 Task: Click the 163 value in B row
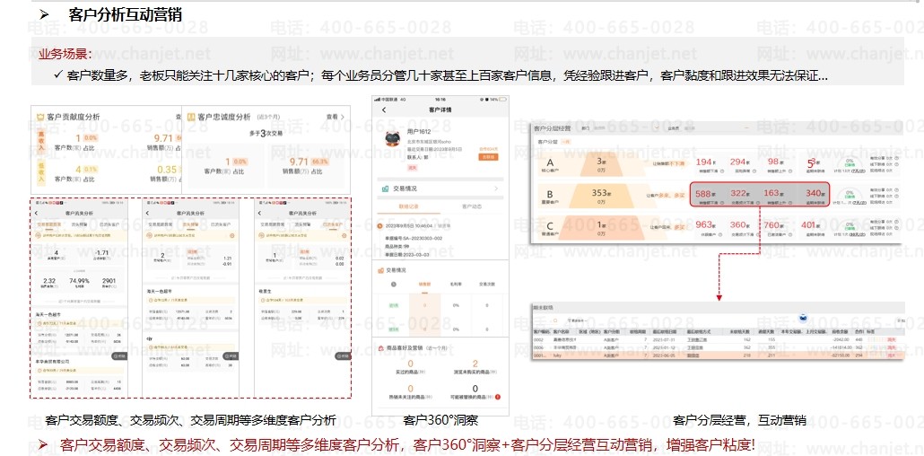coord(773,193)
